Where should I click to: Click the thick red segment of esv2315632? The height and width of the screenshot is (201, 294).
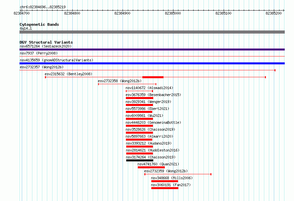[153, 77]
